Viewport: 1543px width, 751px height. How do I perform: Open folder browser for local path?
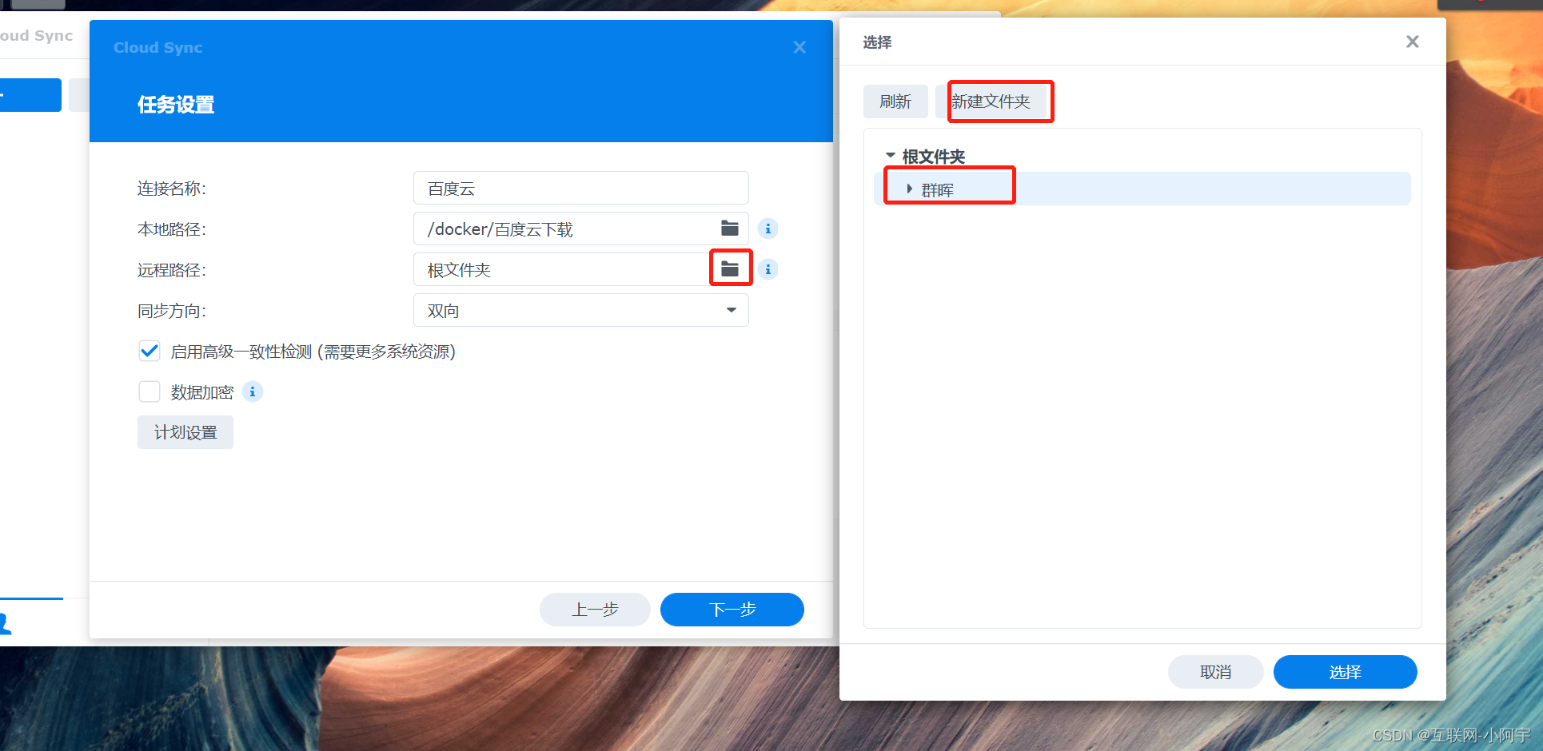(729, 228)
